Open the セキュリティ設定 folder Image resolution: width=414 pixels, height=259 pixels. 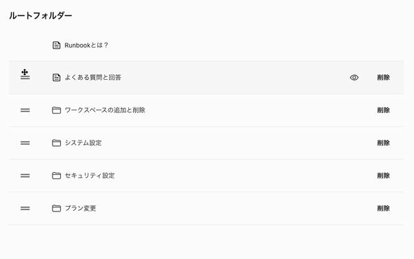(x=90, y=176)
